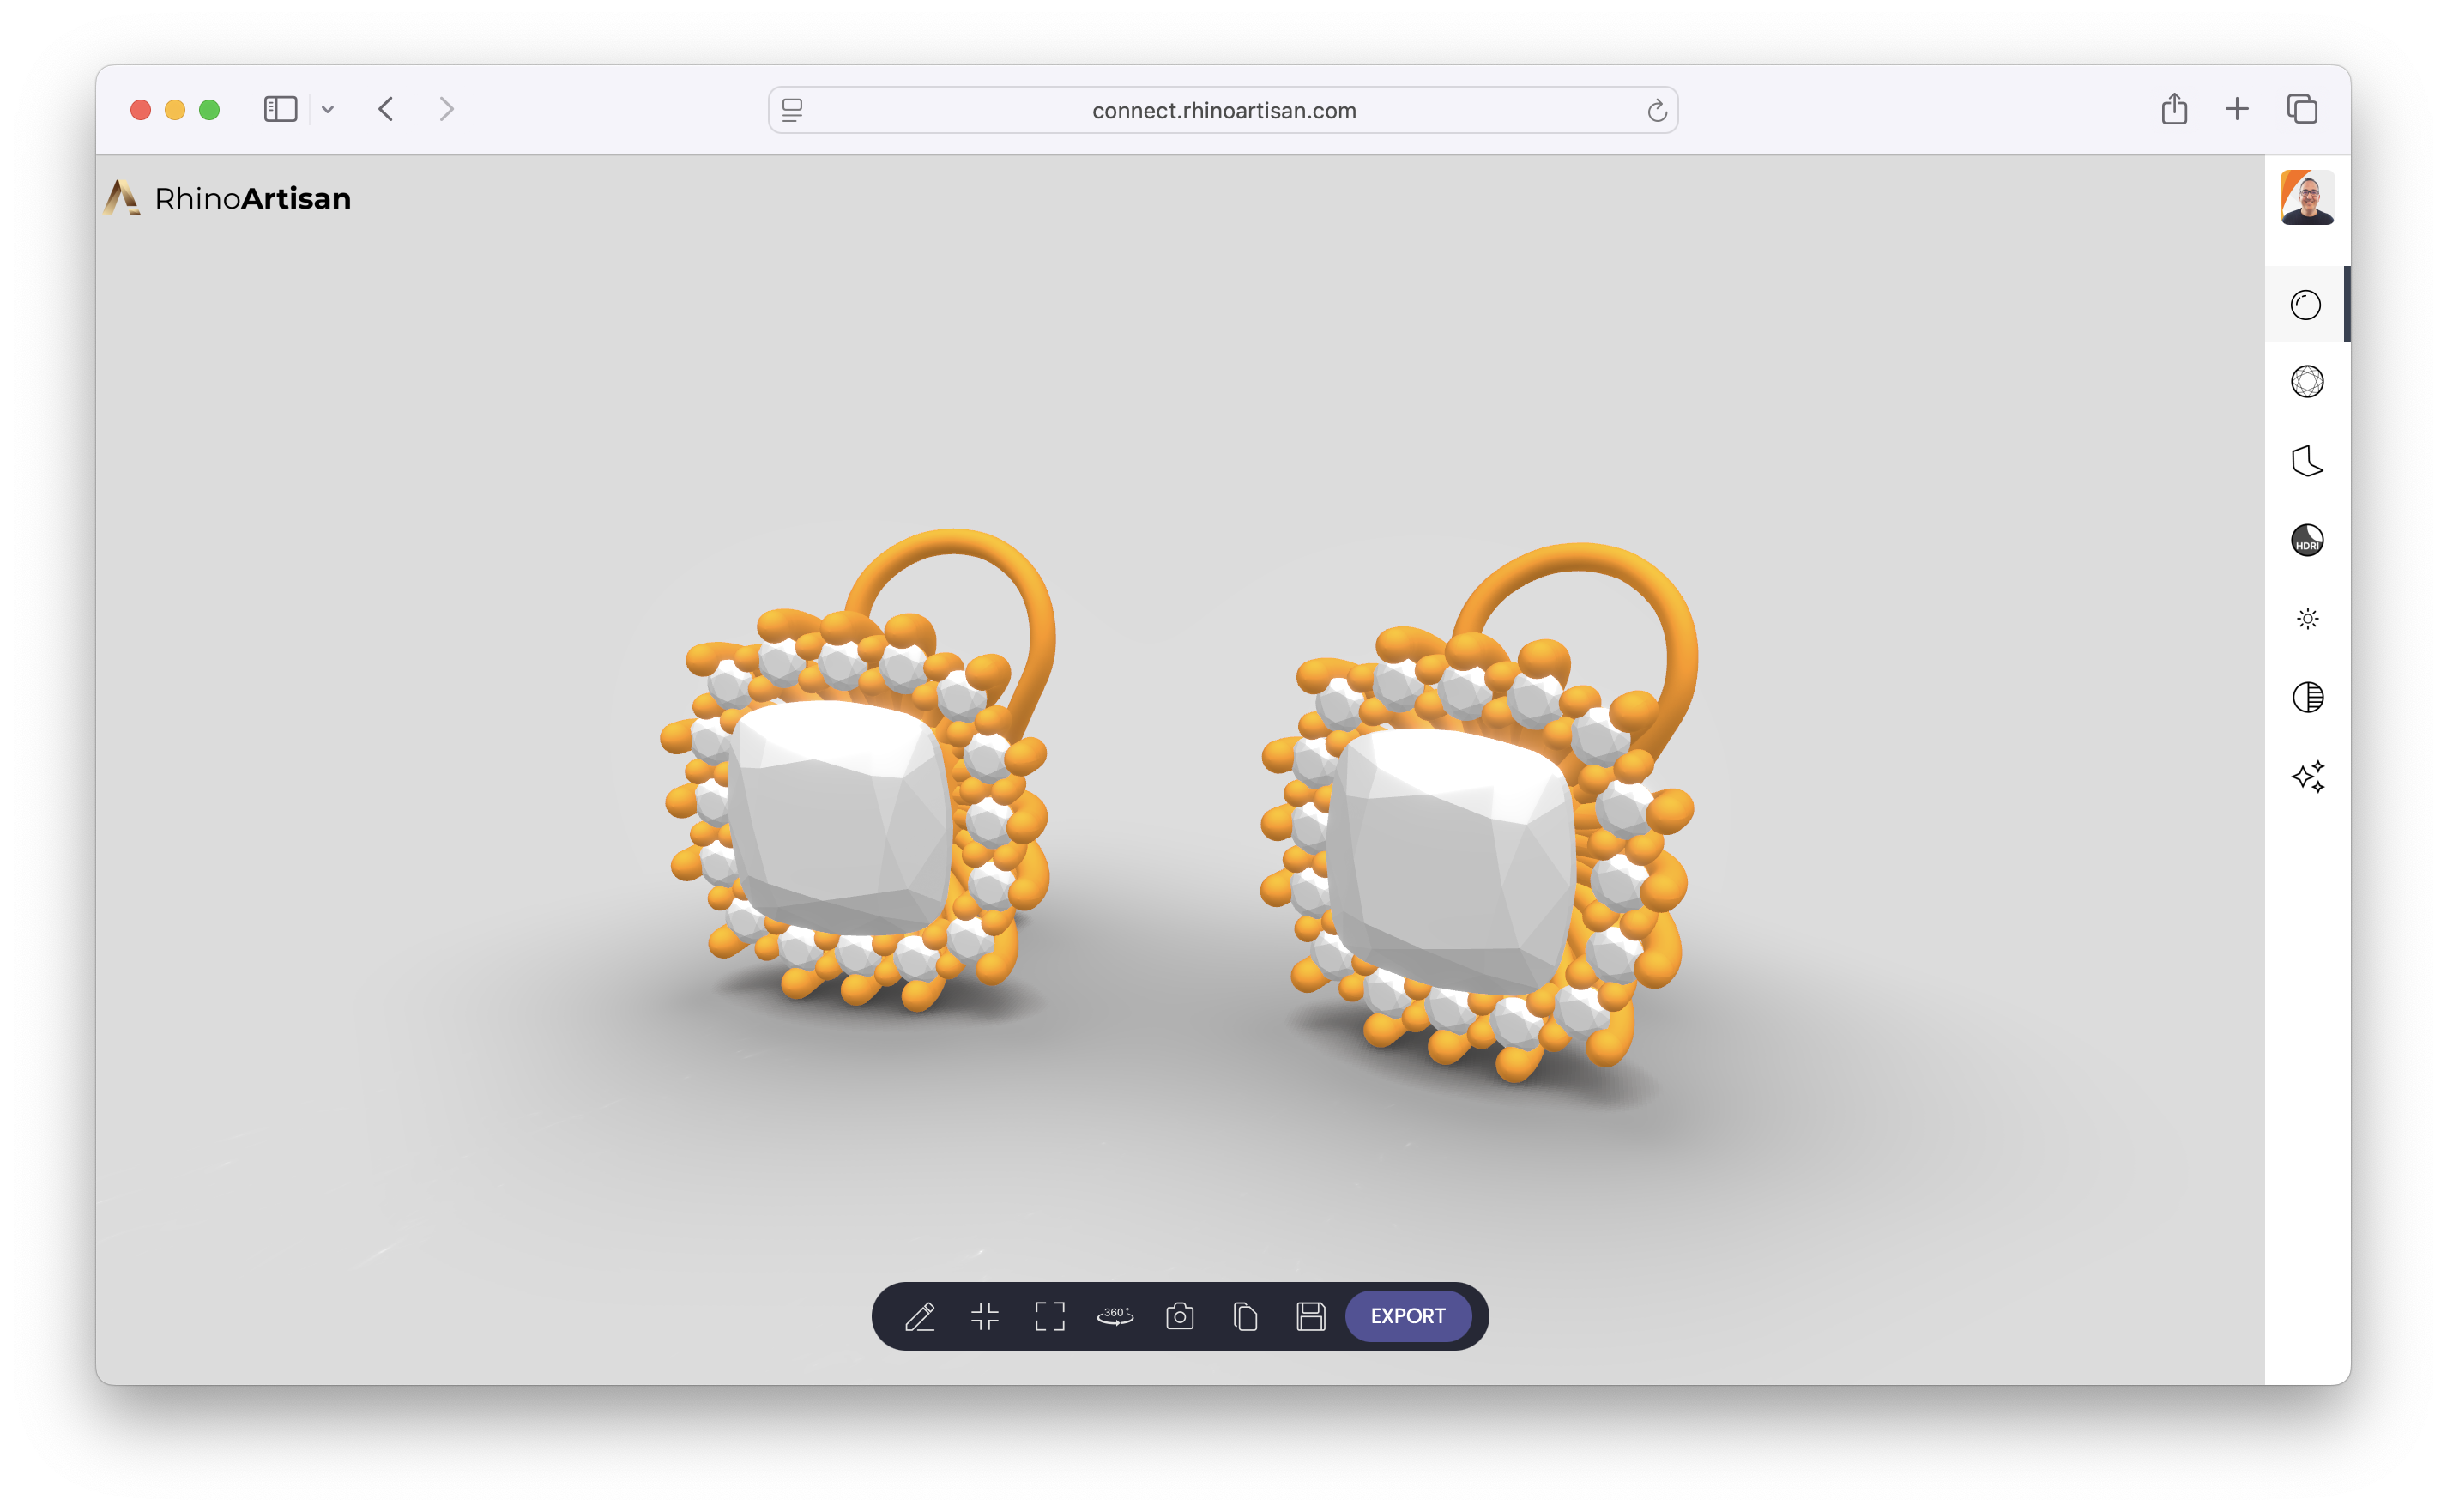Viewport: 2447px width, 1512px height.
Task: Show the Safari tab overview
Action: 2302,109
